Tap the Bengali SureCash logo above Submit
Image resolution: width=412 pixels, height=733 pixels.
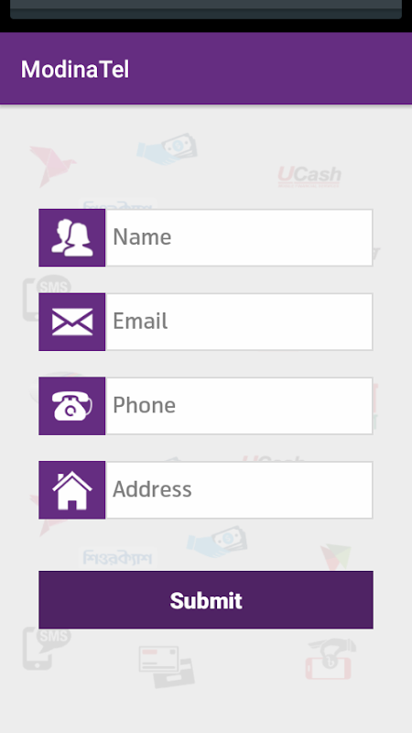coord(118,557)
